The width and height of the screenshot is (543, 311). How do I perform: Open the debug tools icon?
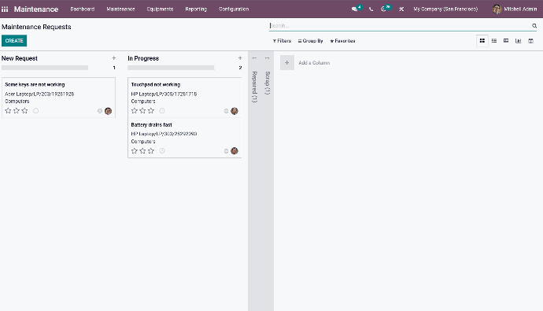[x=401, y=9]
